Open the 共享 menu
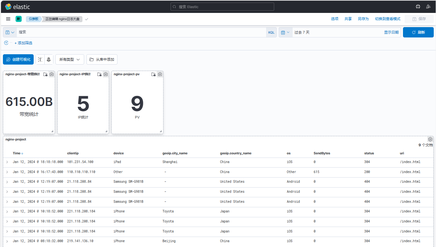Screen dimensions: 436x247 pos(348,19)
